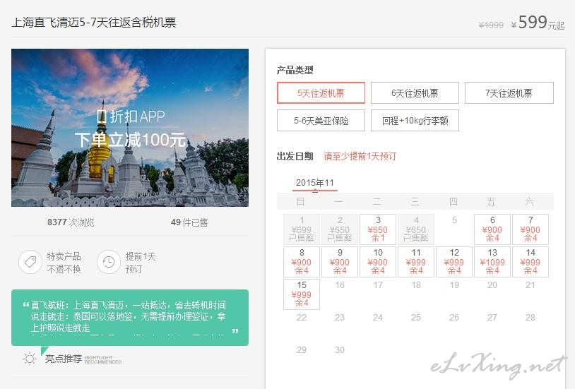
Task: Choose the 回程+10kg行李额 option
Action: pyautogui.click(x=415, y=120)
